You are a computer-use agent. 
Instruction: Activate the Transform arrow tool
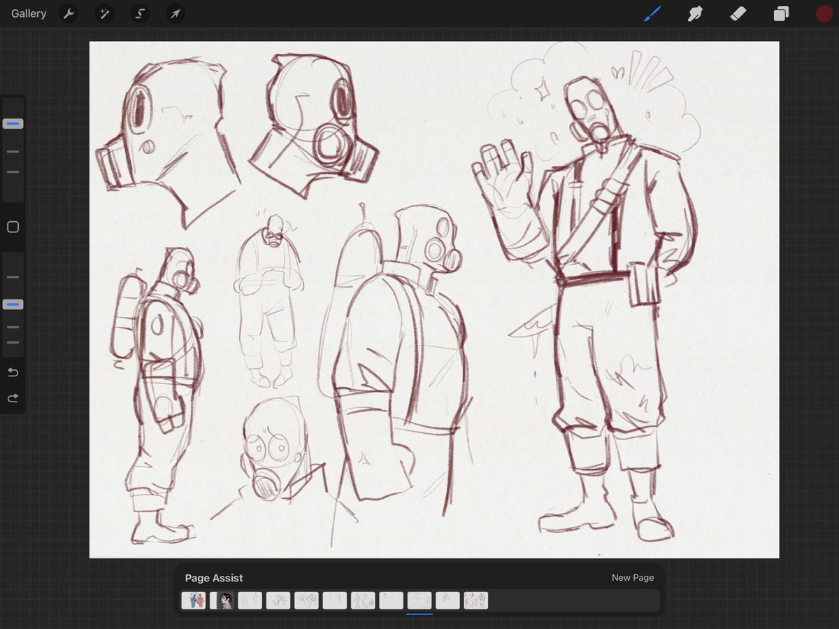click(x=175, y=13)
